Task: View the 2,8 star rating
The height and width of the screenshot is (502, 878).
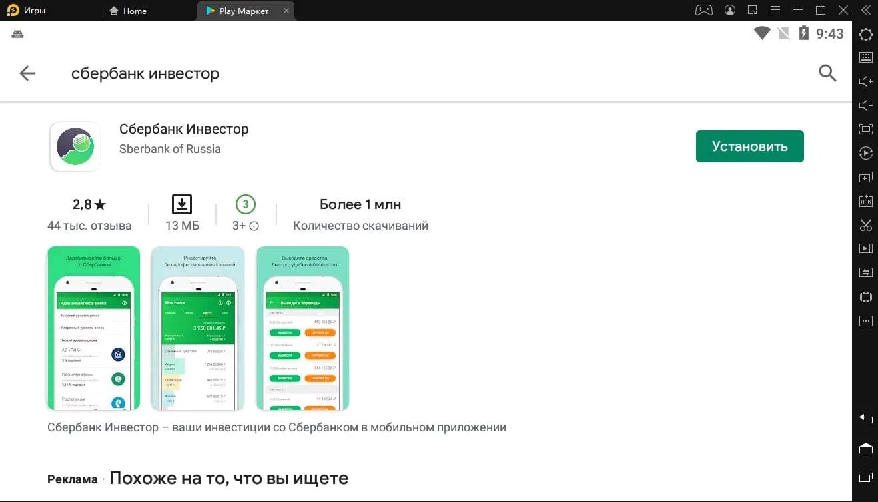Action: click(x=89, y=204)
